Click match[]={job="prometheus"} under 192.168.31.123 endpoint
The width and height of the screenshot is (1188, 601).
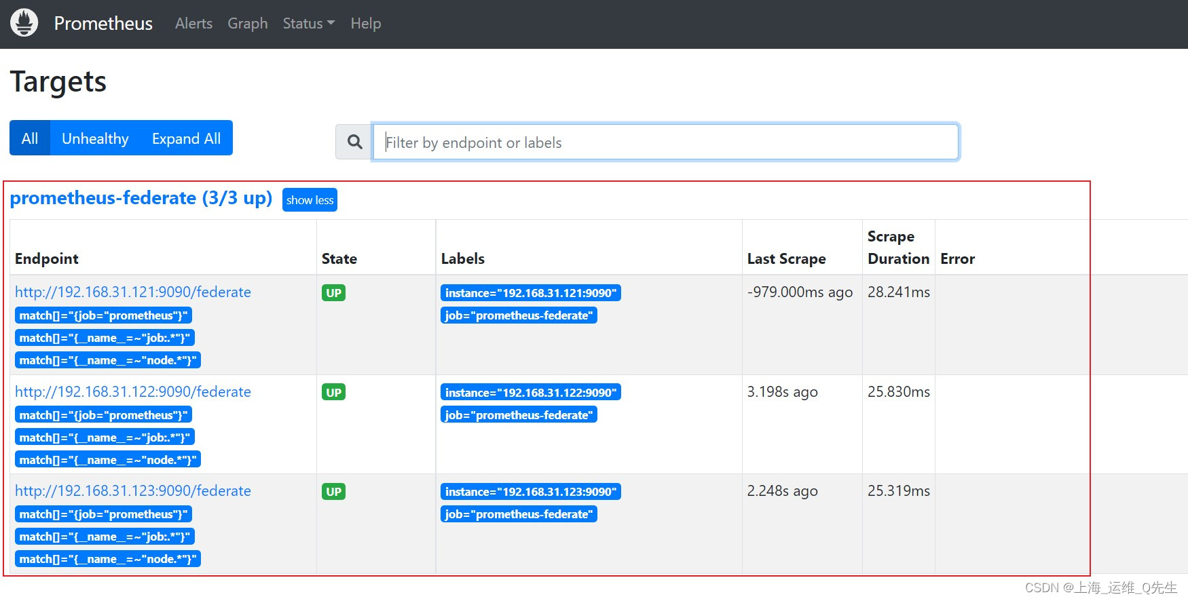[103, 514]
